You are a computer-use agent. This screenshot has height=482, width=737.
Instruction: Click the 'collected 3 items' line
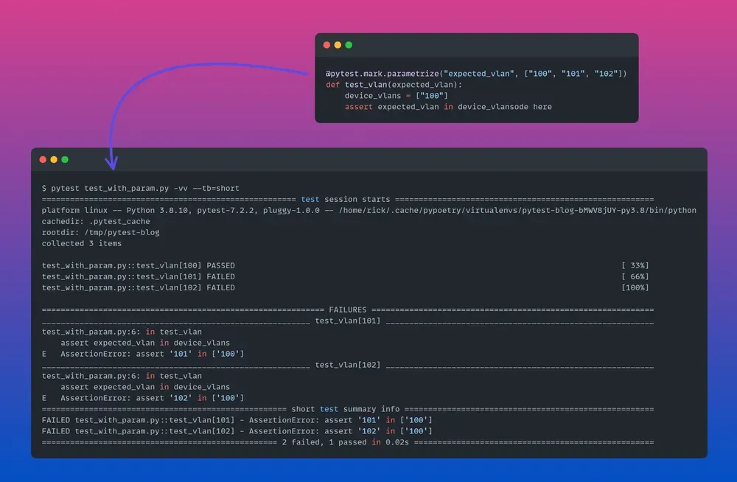point(82,244)
